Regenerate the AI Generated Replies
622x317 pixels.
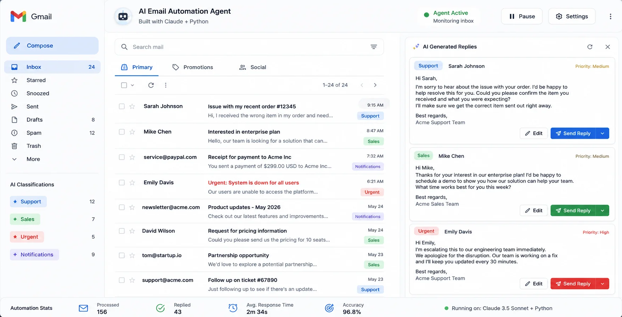(590, 47)
